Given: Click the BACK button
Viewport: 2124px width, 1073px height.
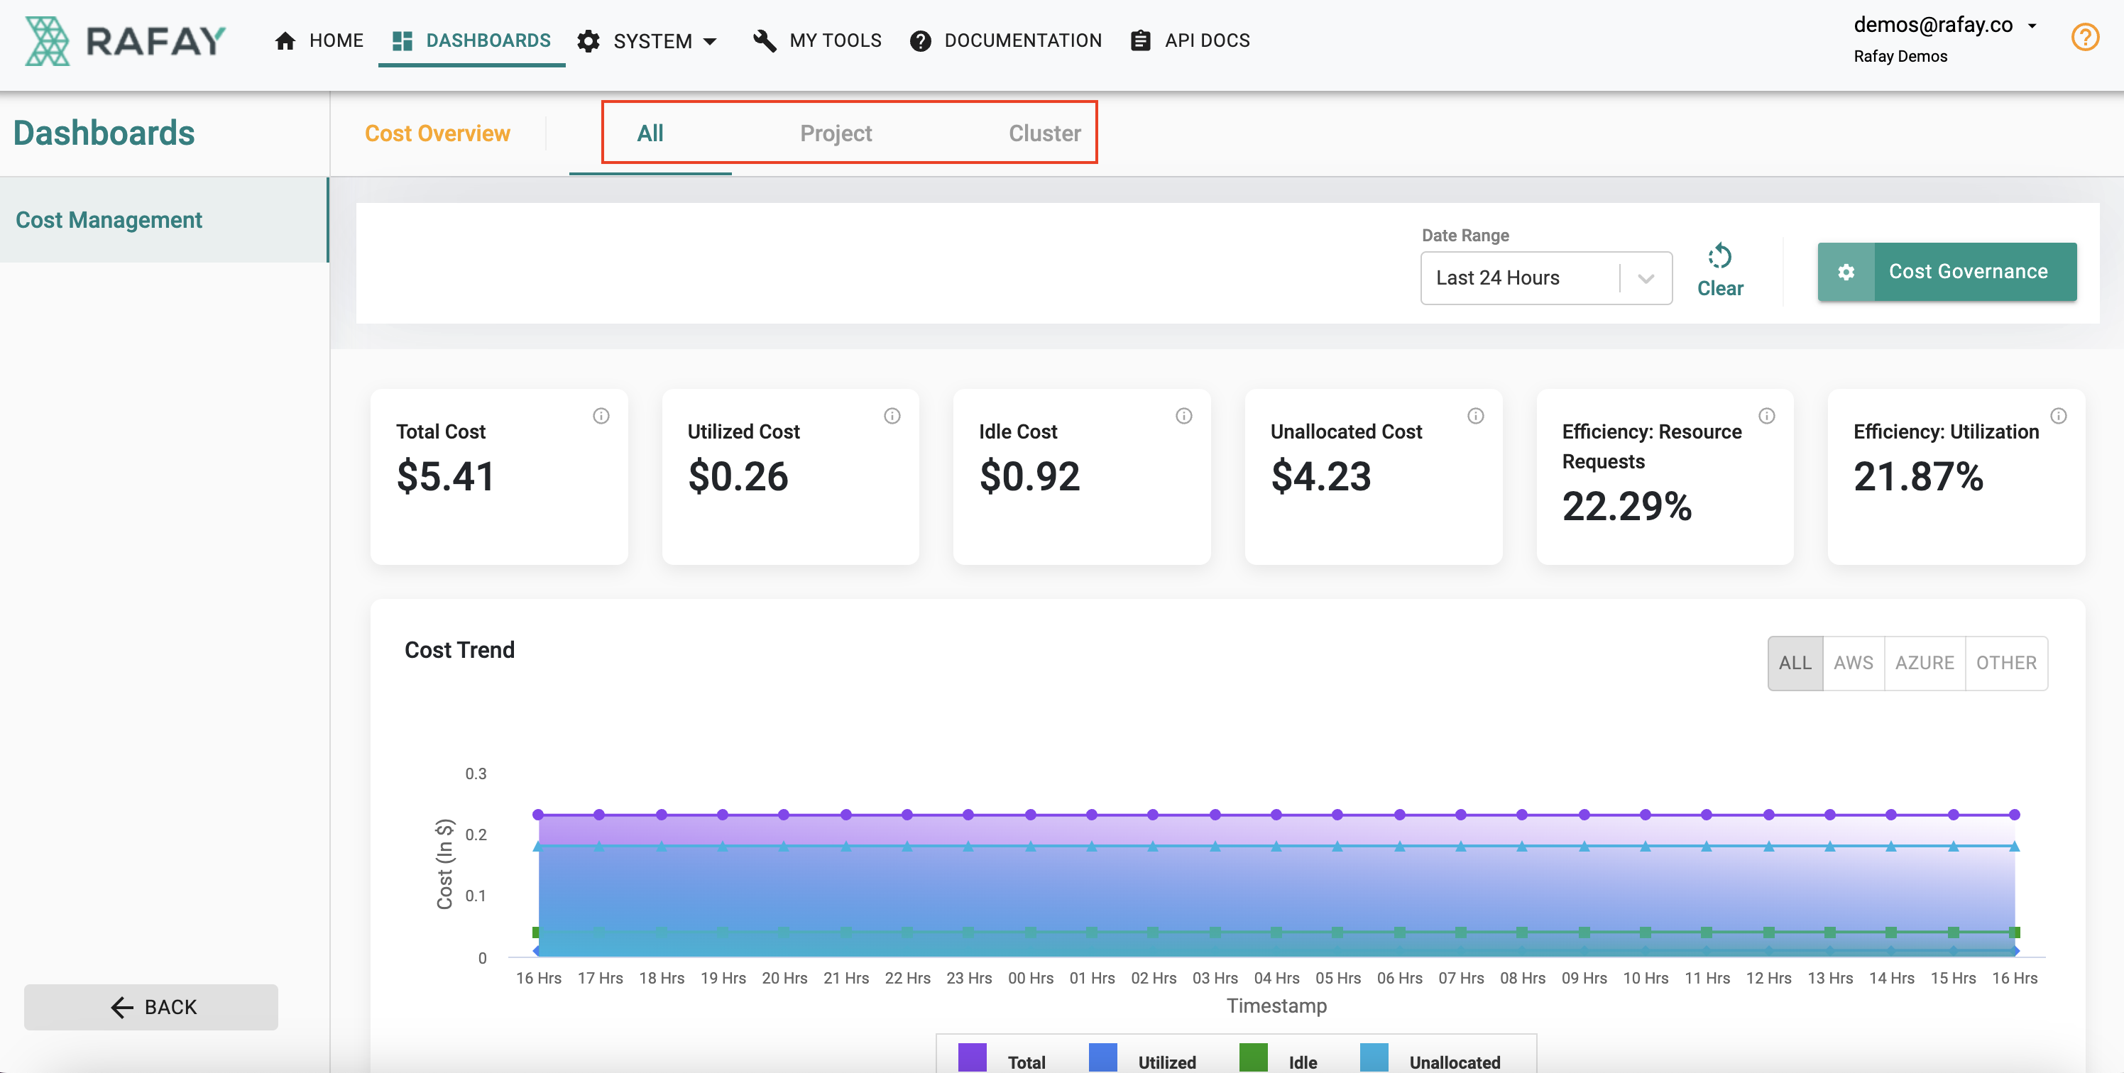Looking at the screenshot, I should [x=151, y=1006].
